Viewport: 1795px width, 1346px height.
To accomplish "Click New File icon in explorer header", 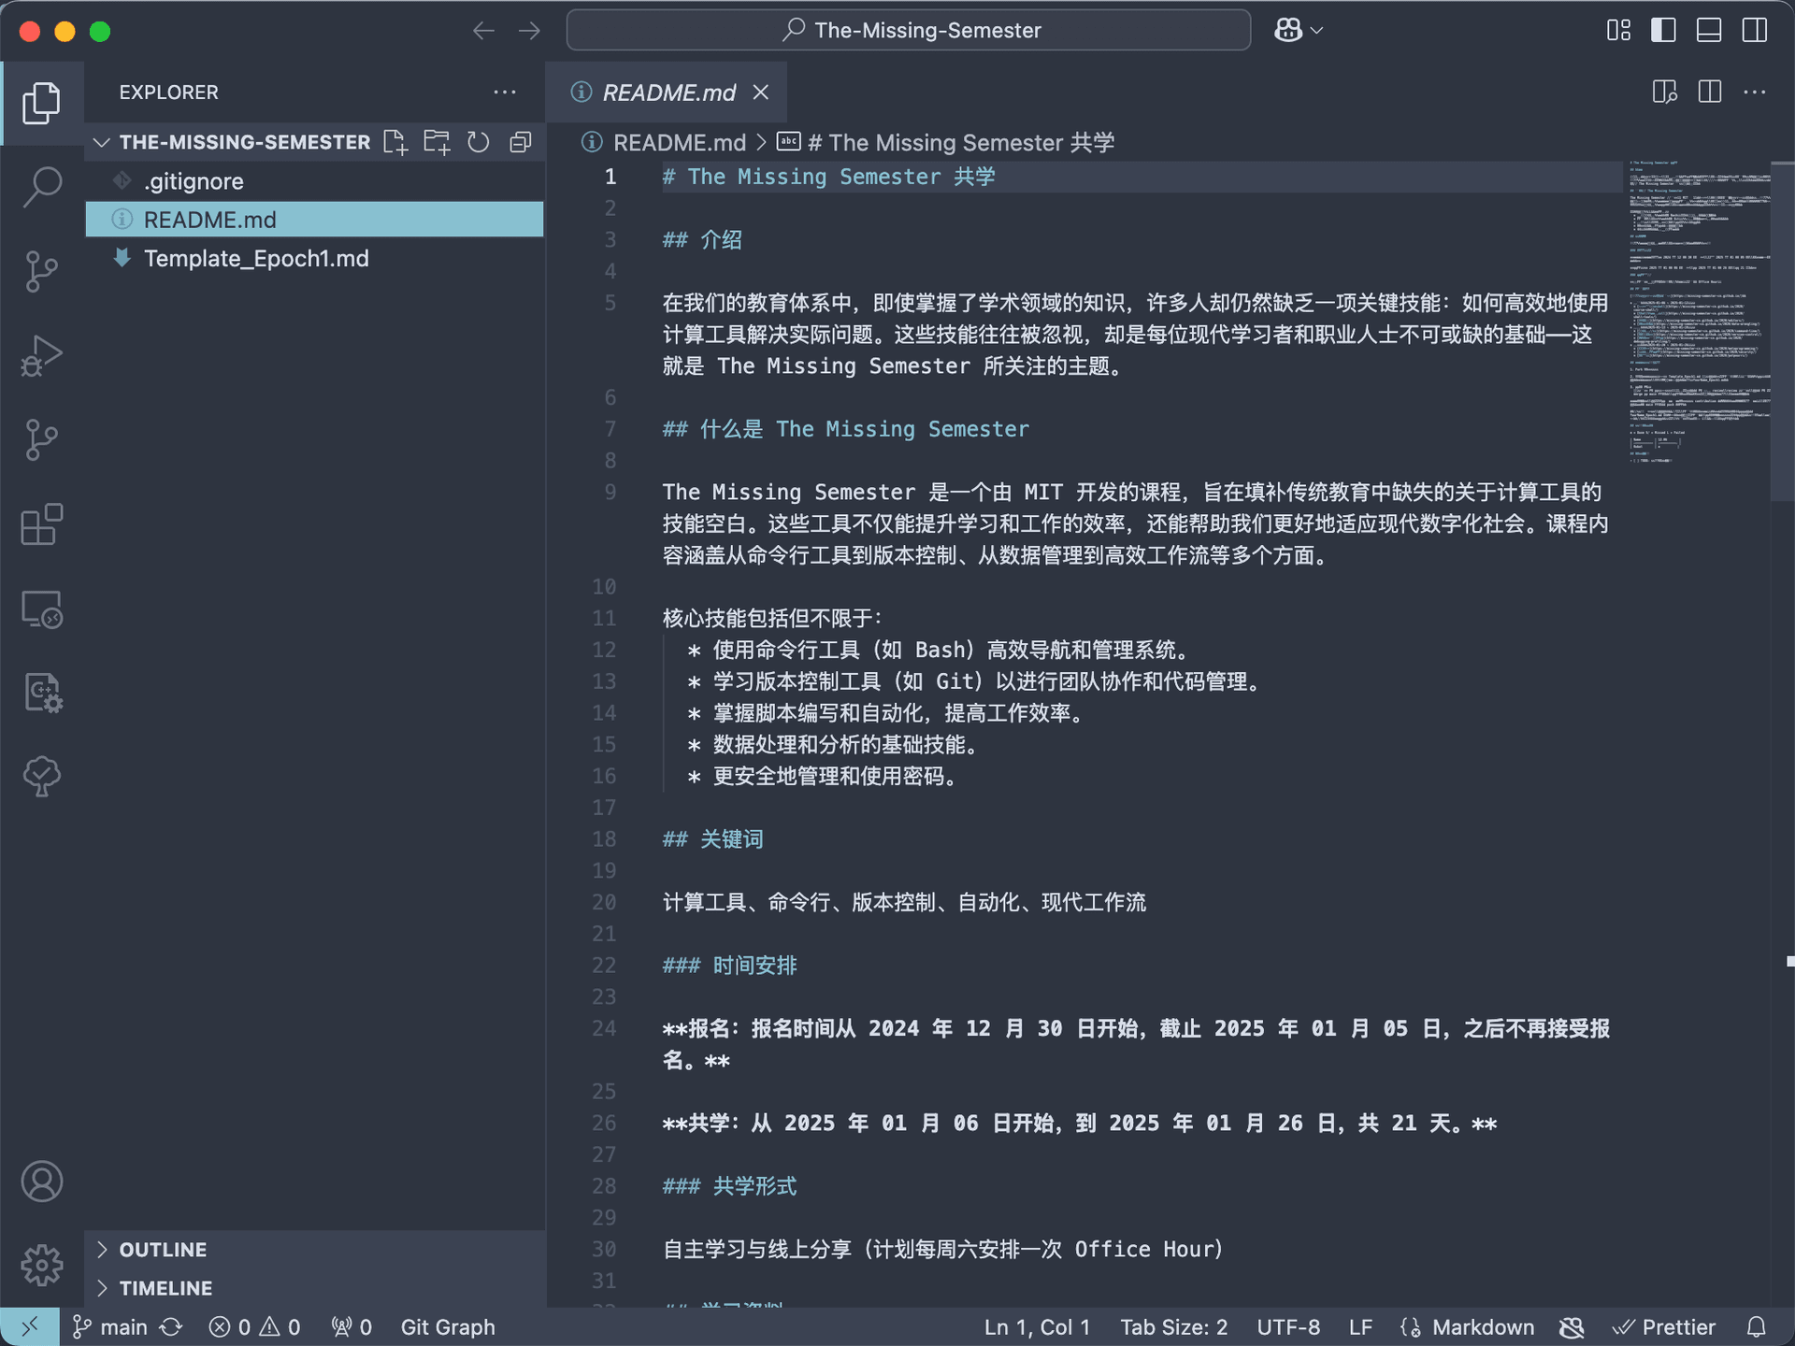I will [395, 142].
